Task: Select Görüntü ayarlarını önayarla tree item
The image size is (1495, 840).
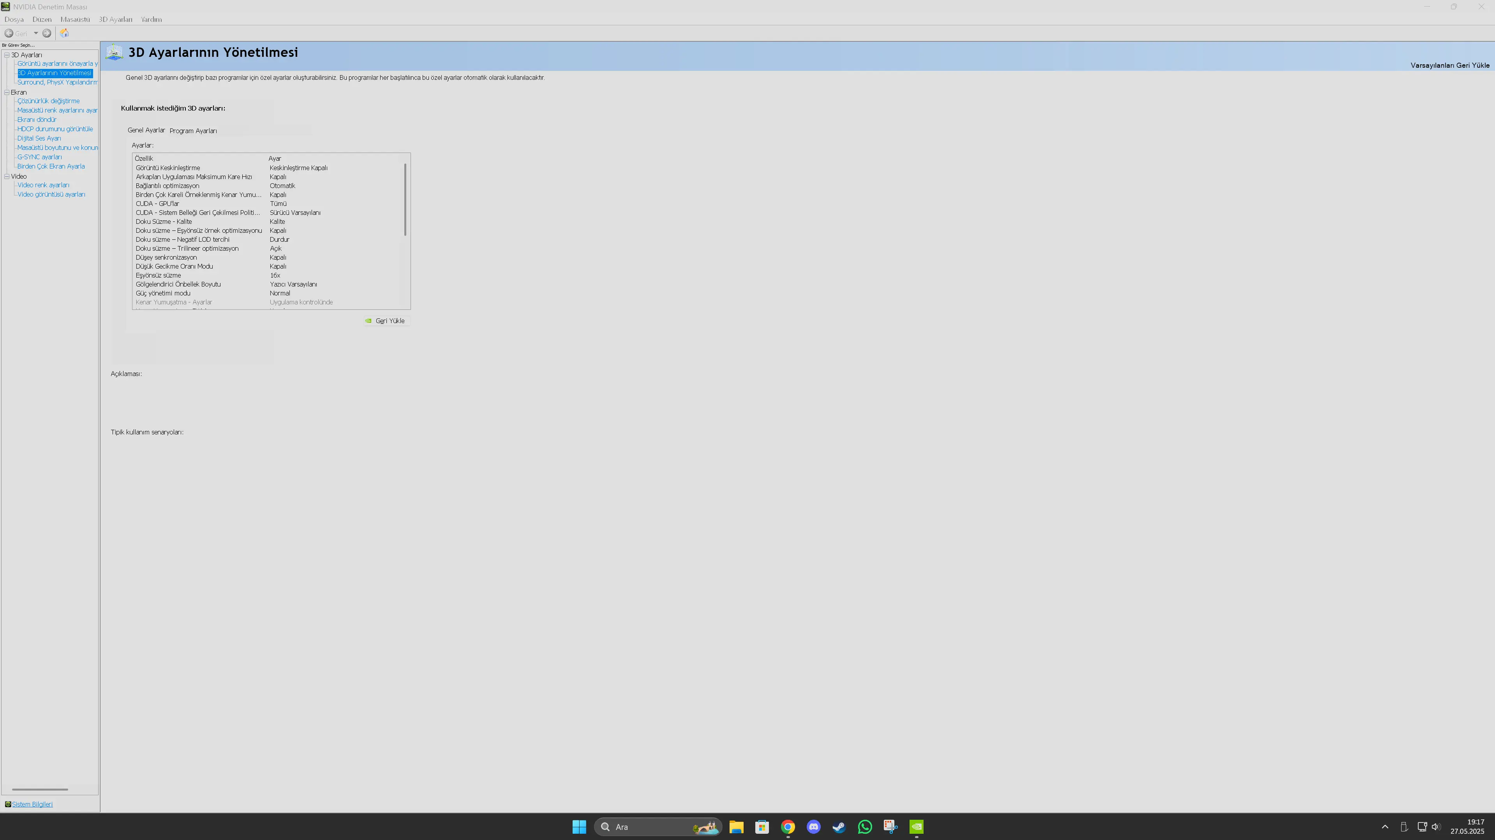Action: click(x=58, y=64)
